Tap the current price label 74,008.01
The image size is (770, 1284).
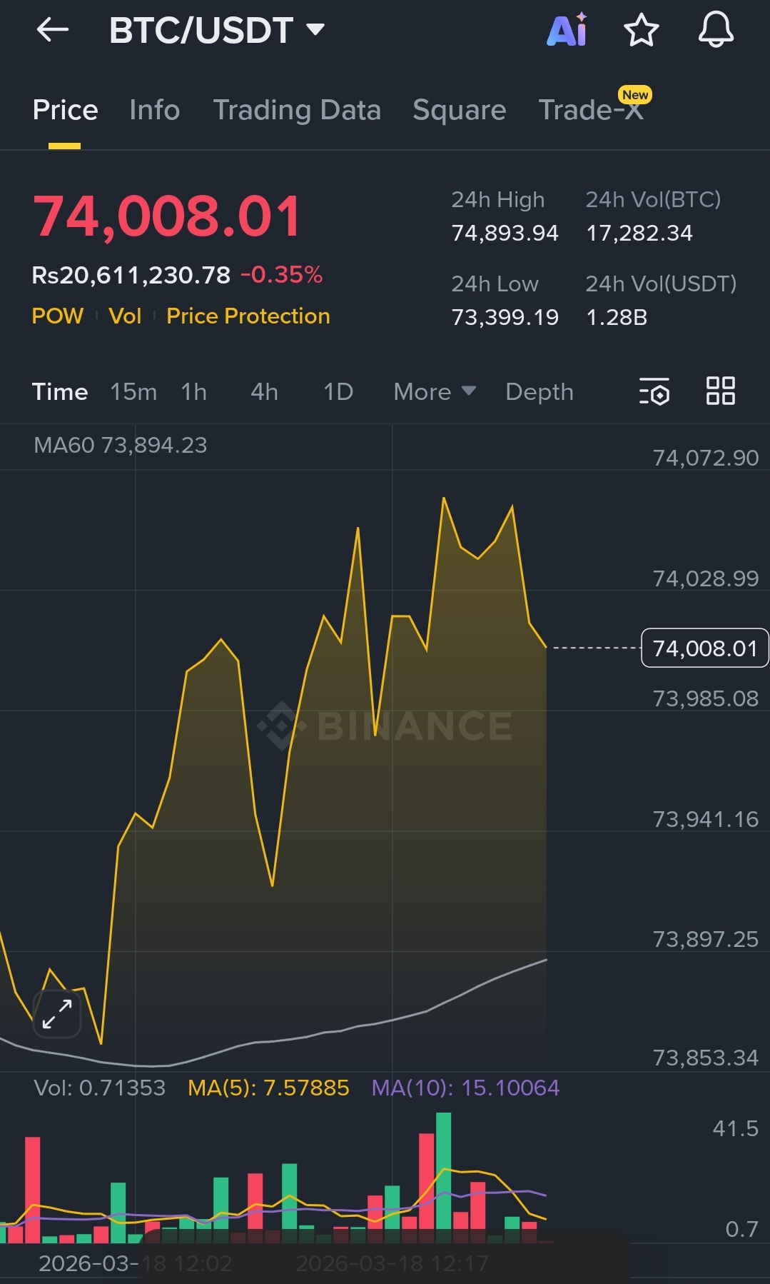coord(705,648)
